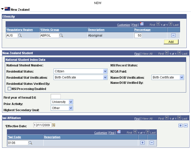The width and height of the screenshot is (191, 149).
Task: Open the Residential Status dropdown
Action: 81,71
